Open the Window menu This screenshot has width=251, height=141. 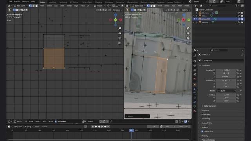click(x=25, y=2)
